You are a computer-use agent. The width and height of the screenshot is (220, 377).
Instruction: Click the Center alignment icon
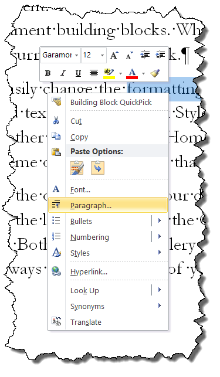tap(94, 73)
